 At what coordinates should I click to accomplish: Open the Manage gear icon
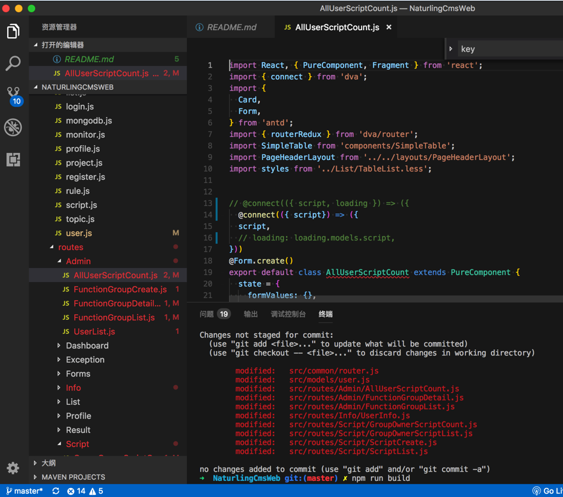(13, 468)
